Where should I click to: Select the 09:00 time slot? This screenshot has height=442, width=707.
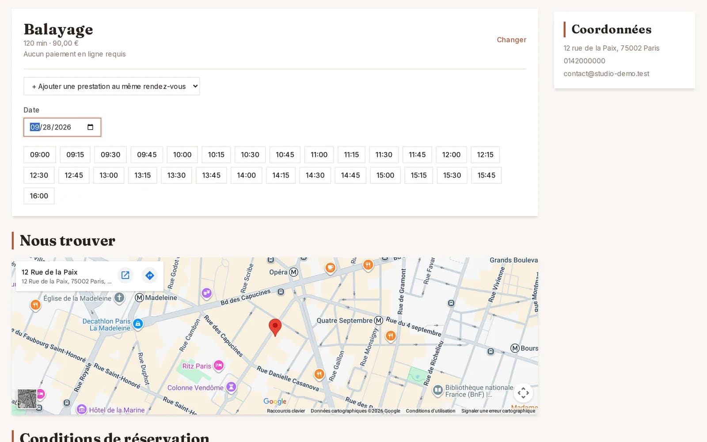pos(40,155)
